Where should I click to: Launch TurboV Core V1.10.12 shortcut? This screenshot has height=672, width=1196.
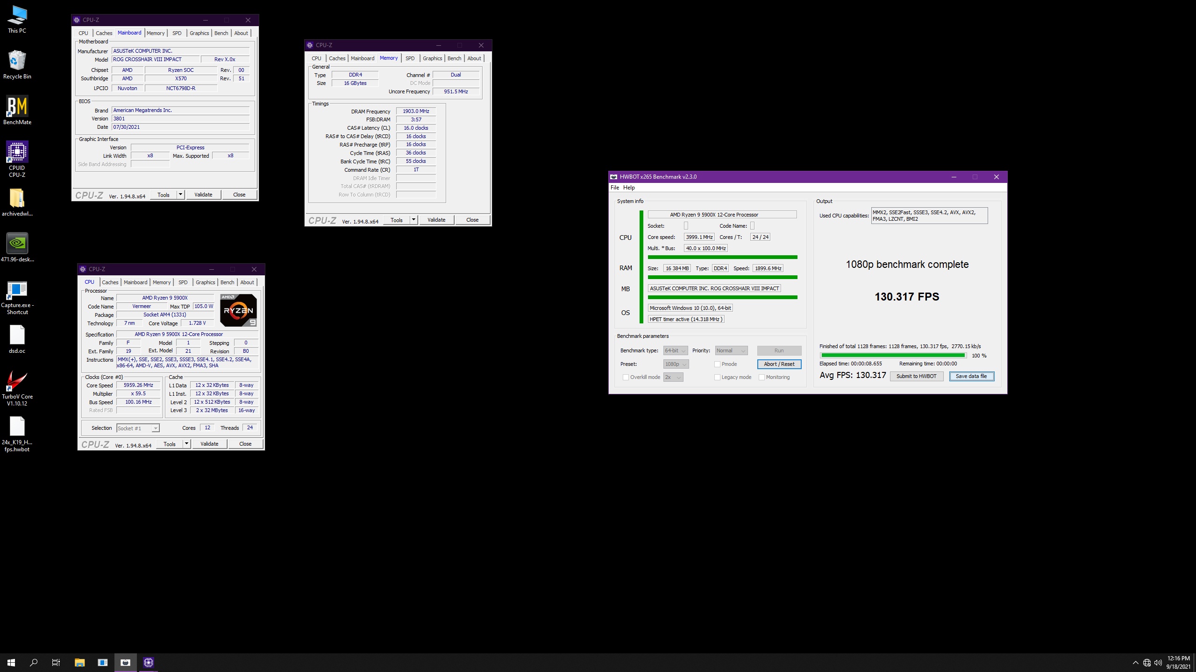coord(17,388)
